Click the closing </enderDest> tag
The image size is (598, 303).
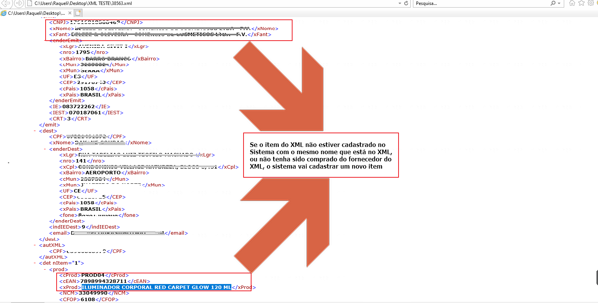[x=67, y=221]
